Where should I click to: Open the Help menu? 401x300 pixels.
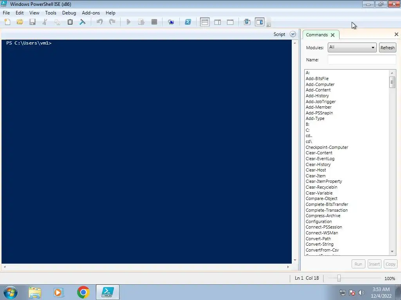click(x=110, y=13)
